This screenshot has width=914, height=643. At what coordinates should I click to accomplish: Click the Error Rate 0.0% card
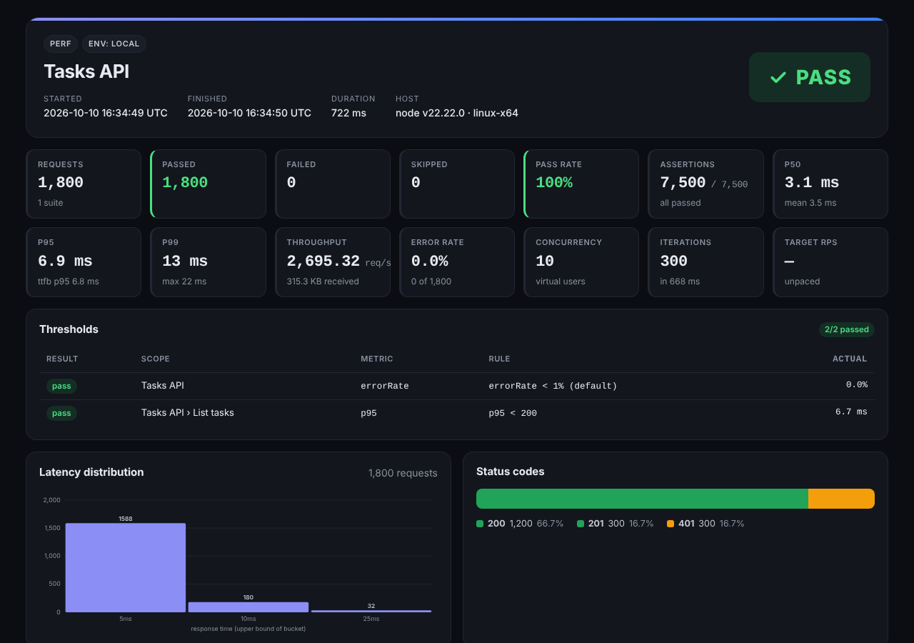click(457, 262)
